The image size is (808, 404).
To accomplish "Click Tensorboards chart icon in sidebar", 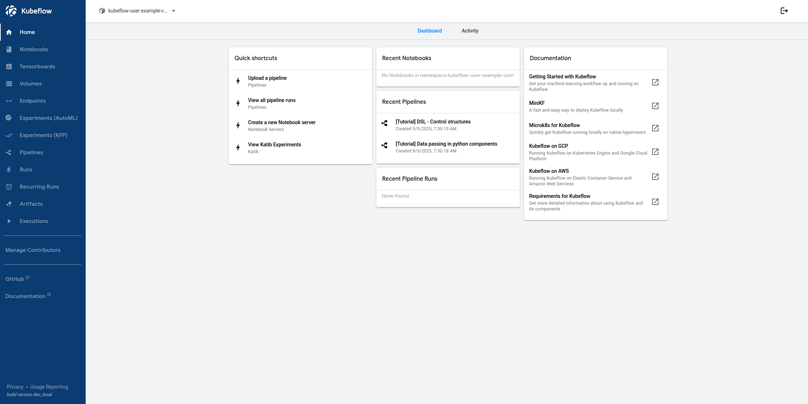I will tap(9, 67).
